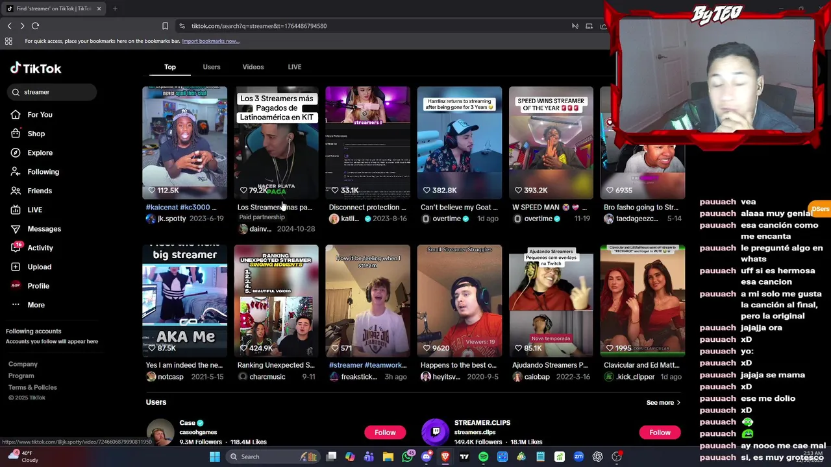The width and height of the screenshot is (831, 467).
Task: Reload the page with refresh icon
Action: coord(36,26)
